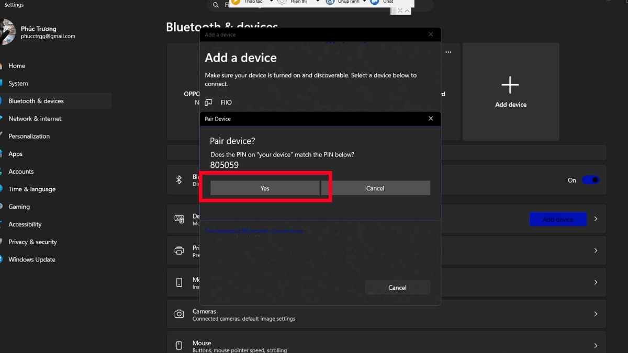Click the Phúc Trương profile picture

(x=7, y=32)
